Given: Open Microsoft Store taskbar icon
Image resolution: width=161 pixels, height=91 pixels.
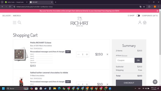Looking at the screenshot, I should click(36, 88).
